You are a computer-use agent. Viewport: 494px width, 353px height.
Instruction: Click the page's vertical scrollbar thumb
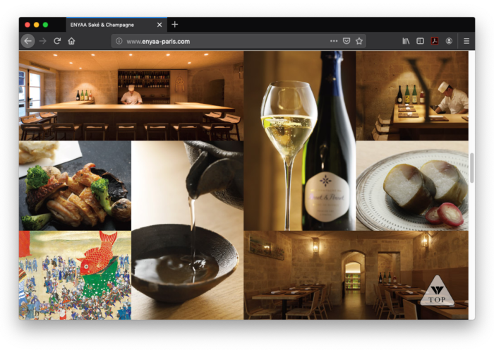471,169
